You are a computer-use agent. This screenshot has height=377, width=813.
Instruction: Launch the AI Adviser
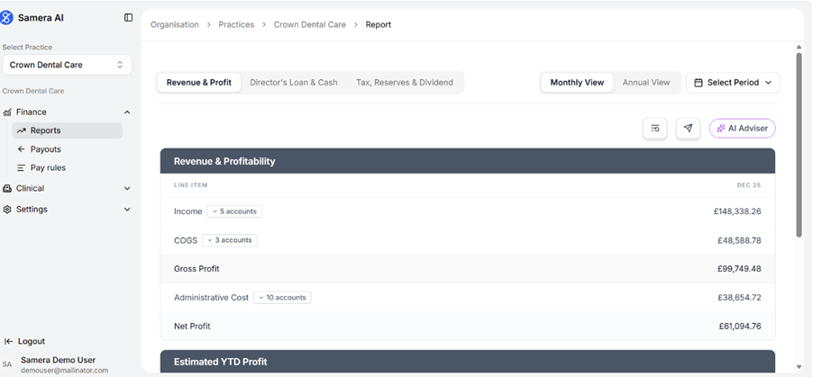pos(742,129)
